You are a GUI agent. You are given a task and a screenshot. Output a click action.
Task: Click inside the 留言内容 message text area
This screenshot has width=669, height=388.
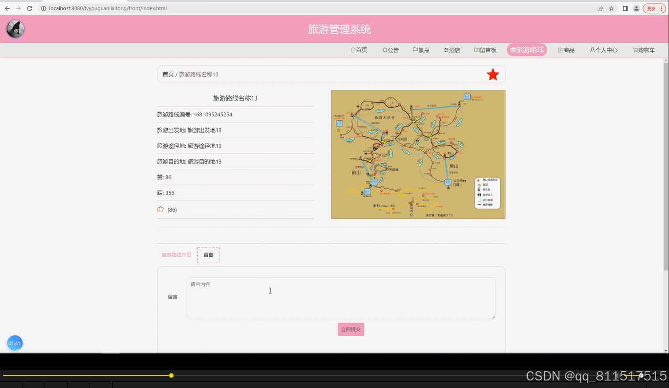coord(341,298)
